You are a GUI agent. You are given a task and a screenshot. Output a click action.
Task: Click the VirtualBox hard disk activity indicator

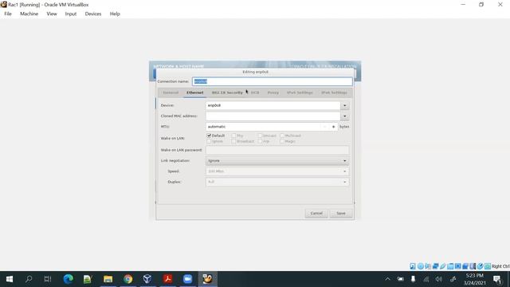coord(413,266)
